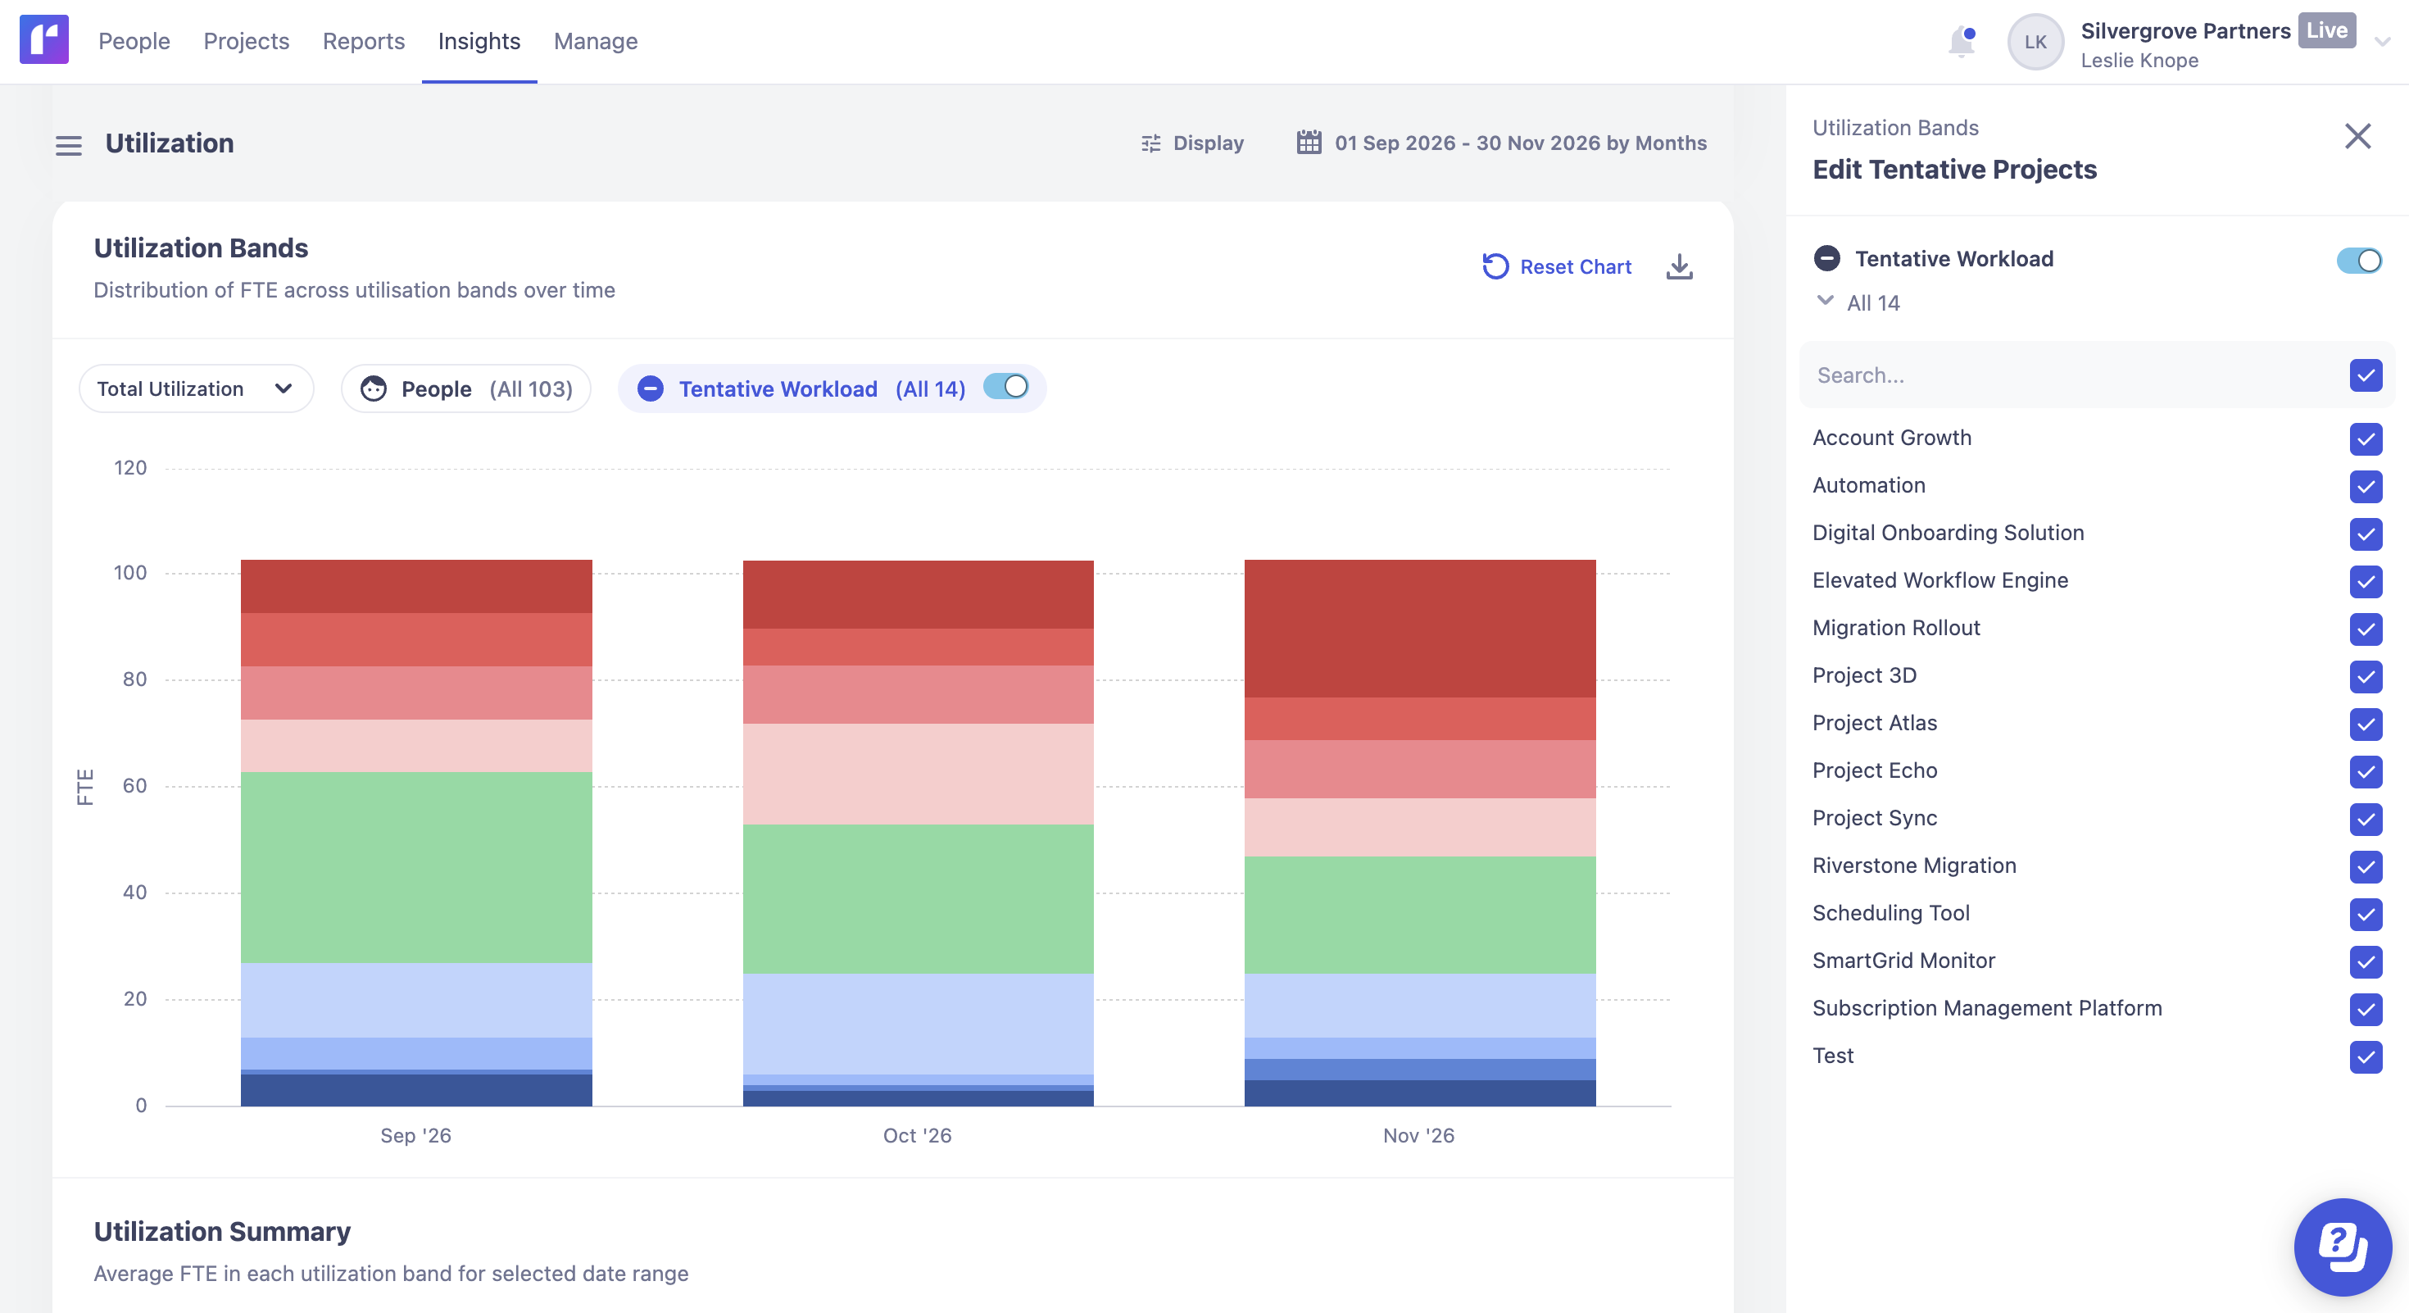Screen dimensions: 2409x1313
Task: Click the minus icon in Tentative Workload chip
Action: [x=650, y=389]
